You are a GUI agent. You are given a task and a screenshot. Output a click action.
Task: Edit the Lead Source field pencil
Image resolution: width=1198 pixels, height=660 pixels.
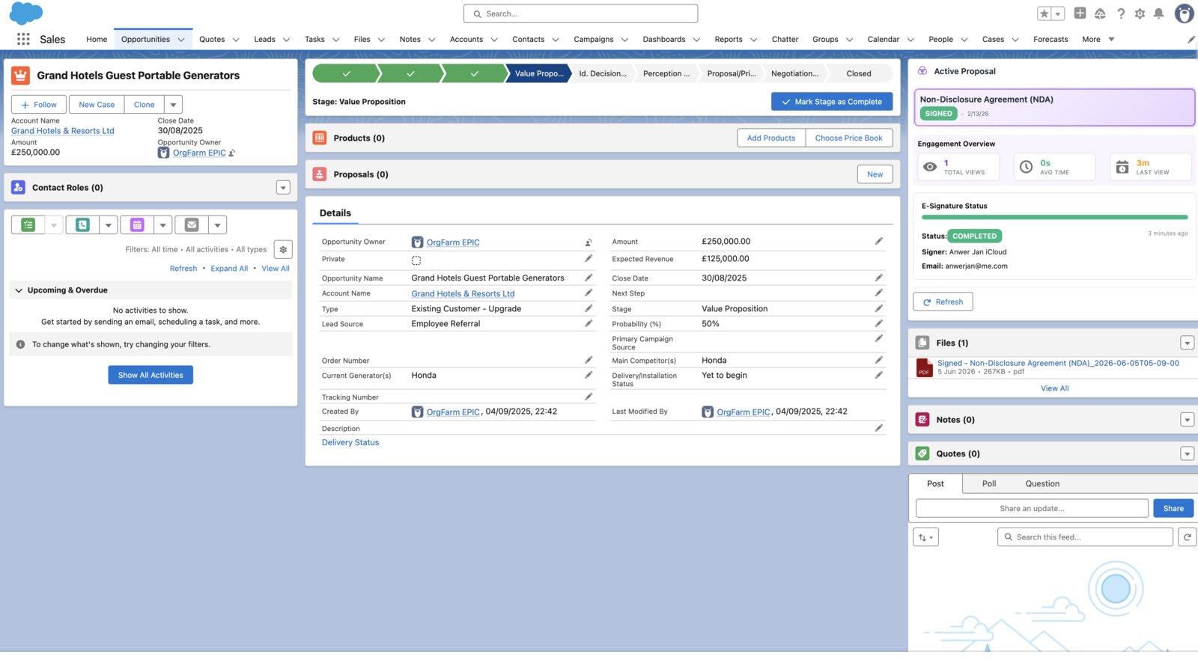click(x=589, y=323)
